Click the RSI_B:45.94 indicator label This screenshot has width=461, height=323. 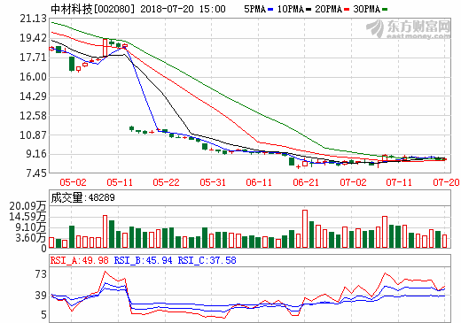(144, 260)
